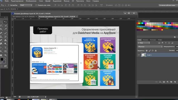Open the layer filter type dropdown
178x100 pixels.
coord(144,43)
